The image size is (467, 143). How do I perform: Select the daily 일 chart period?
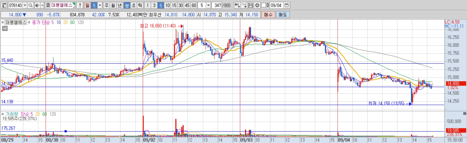tap(87, 5)
